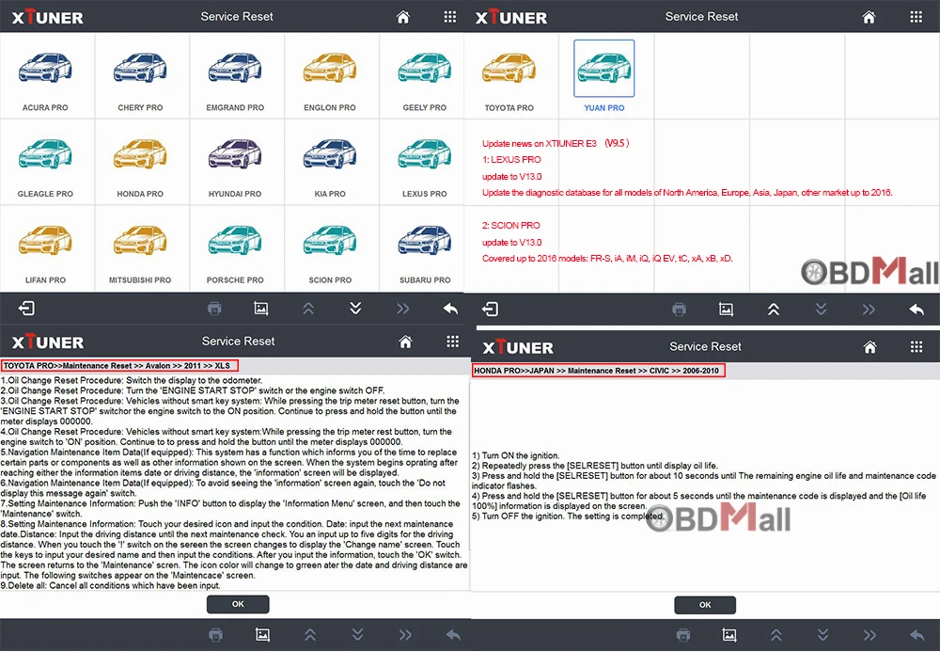Viewport: 940px width, 652px height.
Task: Click forward arrows in Honda Civic panel toolbar
Action: (869, 635)
